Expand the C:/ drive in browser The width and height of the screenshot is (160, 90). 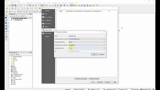tap(10, 61)
